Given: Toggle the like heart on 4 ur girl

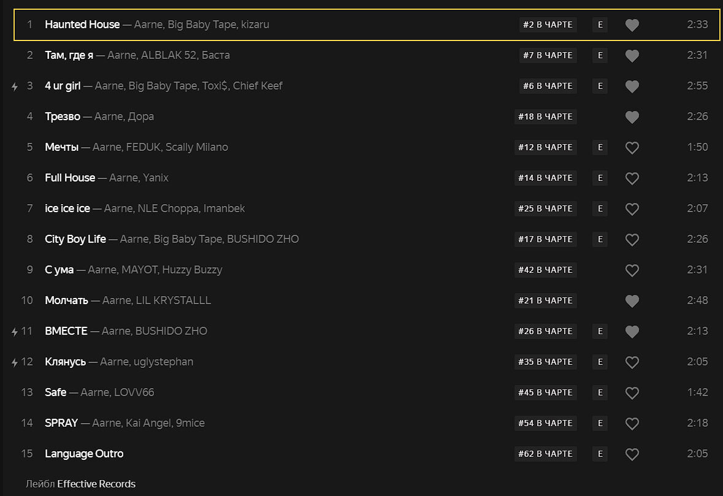Looking at the screenshot, I should [632, 86].
